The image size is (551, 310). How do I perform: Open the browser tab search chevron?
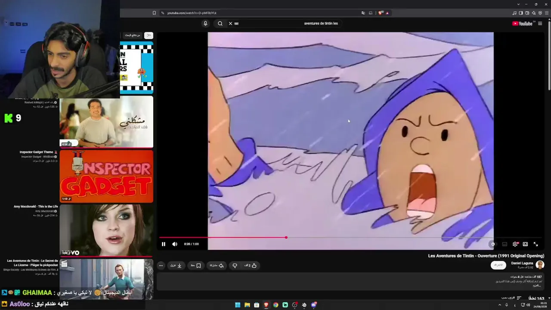(518, 4)
